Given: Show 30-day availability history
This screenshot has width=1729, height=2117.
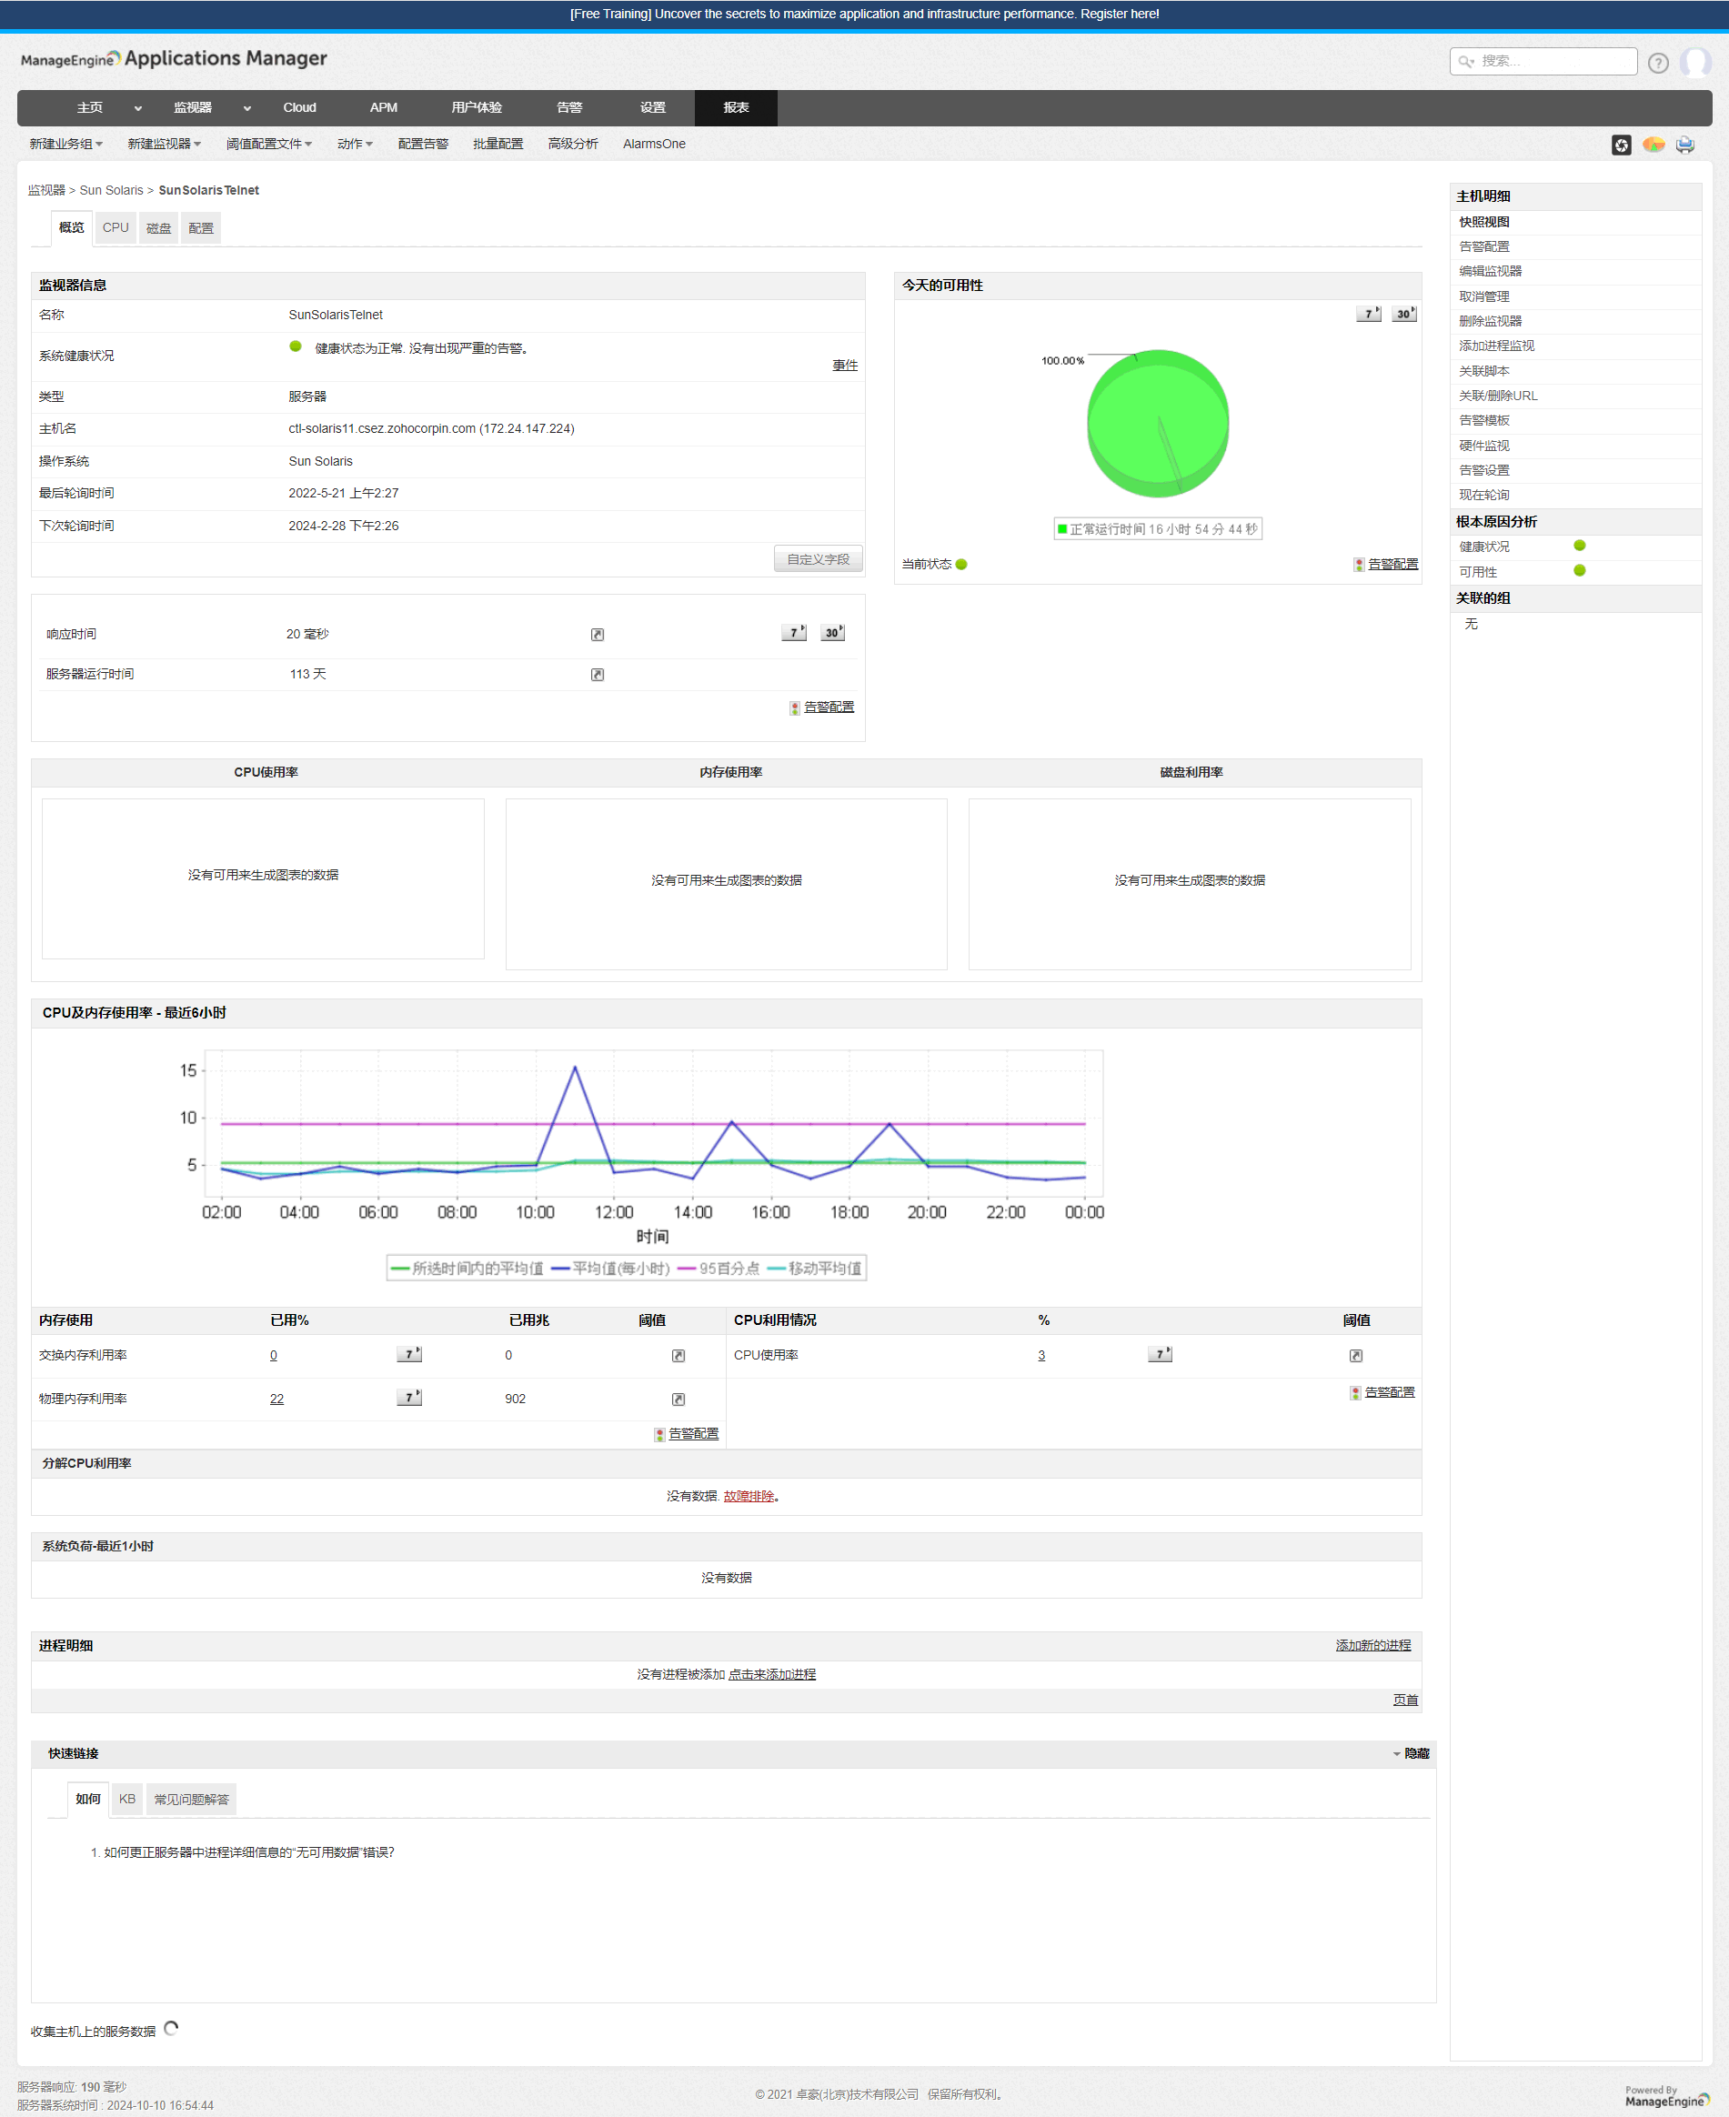Looking at the screenshot, I should tap(1403, 314).
